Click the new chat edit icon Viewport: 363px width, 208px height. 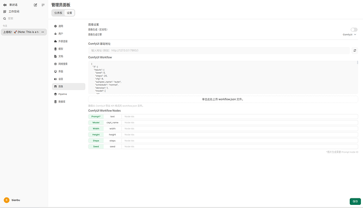35,5
